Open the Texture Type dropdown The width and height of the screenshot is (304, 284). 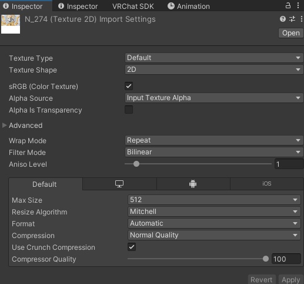click(214, 58)
